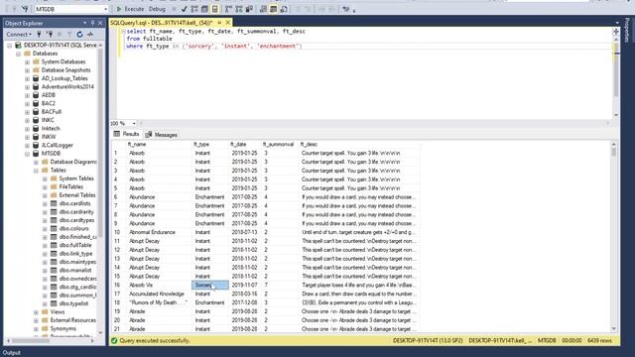This screenshot has height=357, width=635.
Task: Toggle the highlighted IntelliSense Enabled toolbar icon
Action: coord(215,9)
